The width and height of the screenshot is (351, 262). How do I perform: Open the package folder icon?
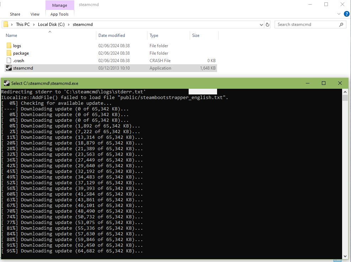coord(9,53)
